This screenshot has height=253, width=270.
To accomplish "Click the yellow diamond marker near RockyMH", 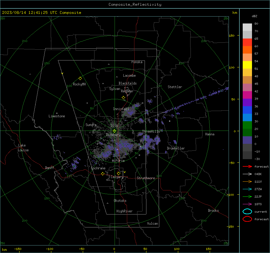I will pyautogui.click(x=80, y=79).
